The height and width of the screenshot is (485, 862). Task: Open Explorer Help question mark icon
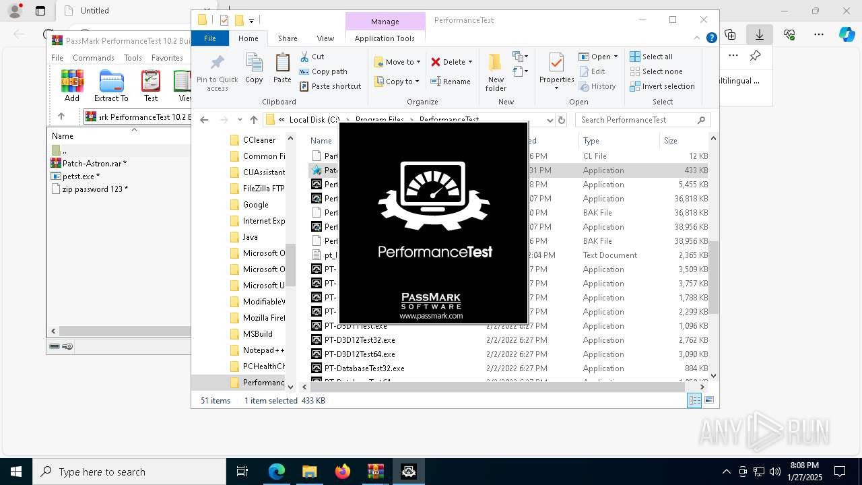pos(711,38)
